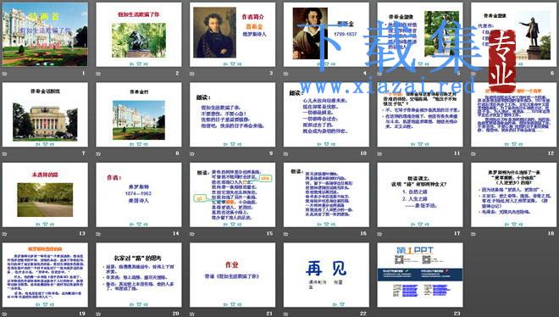The image size is (559, 317).
Task: Click the animation star below slide 19
Action: pyautogui.click(x=4, y=314)
